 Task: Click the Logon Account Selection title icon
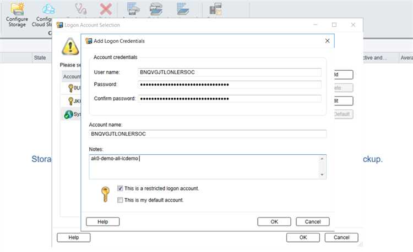coord(60,25)
